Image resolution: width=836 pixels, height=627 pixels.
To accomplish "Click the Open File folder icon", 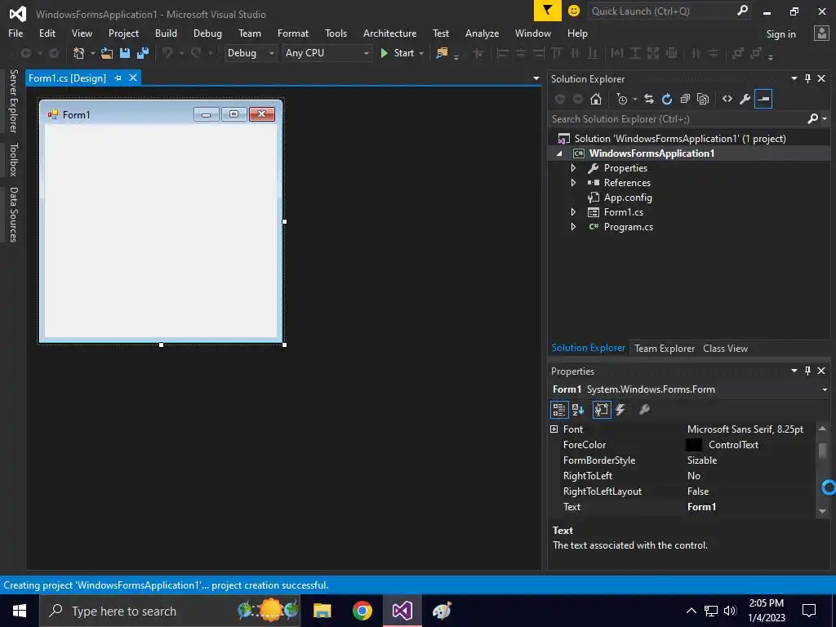I will [x=107, y=53].
